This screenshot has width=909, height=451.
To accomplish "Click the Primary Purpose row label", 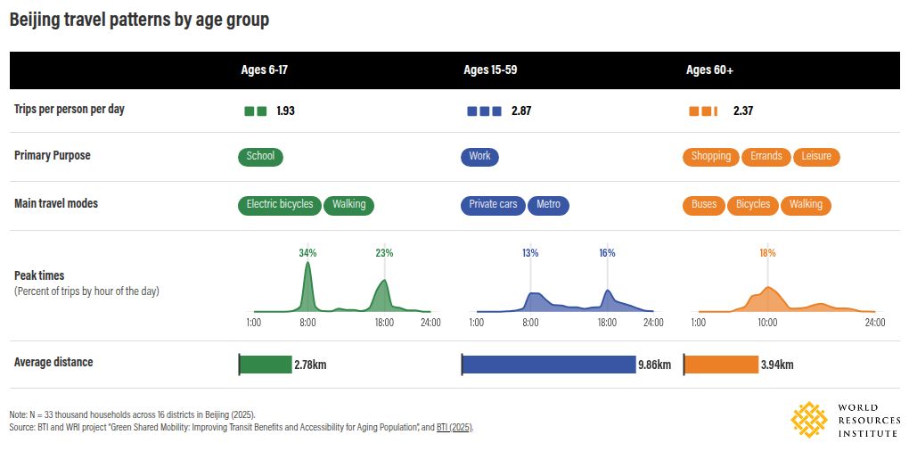I will coord(53,156).
